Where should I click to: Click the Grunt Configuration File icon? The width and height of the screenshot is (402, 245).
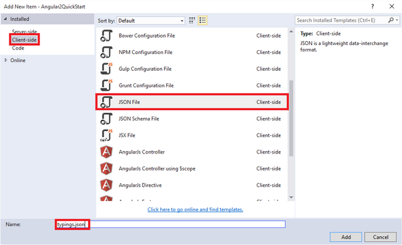tap(106, 85)
